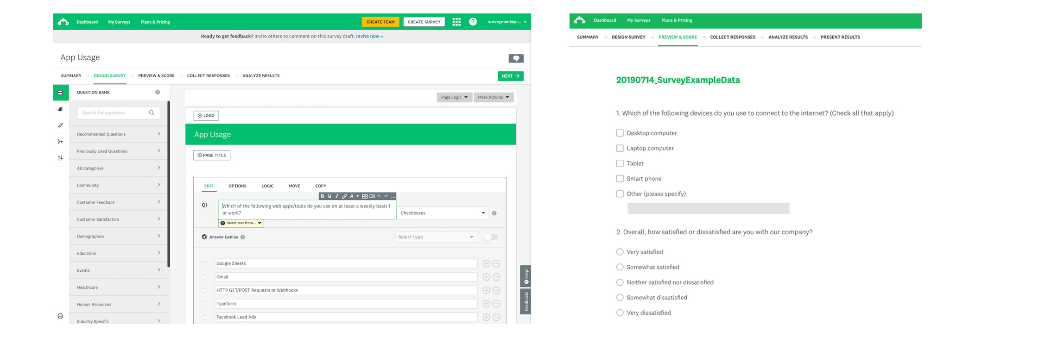Toggle bold in the question text toolbar
Screen dimensions: 1051x337
click(323, 196)
